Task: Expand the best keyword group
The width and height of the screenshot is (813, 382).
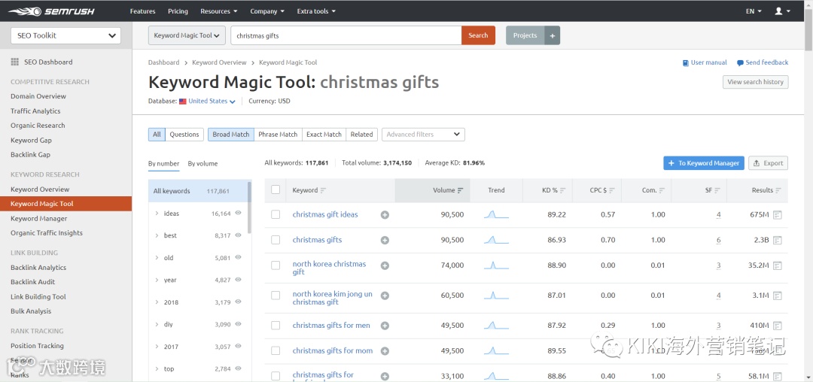Action: click(x=157, y=235)
